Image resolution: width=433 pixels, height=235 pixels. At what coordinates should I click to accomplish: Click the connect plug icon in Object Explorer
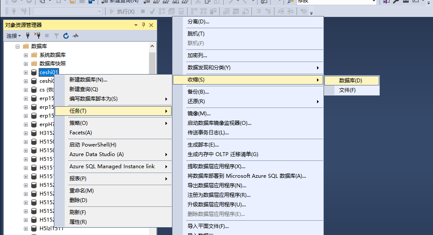tap(28, 36)
